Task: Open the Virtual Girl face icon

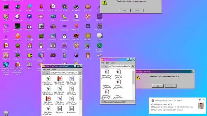Action: tap(6, 56)
